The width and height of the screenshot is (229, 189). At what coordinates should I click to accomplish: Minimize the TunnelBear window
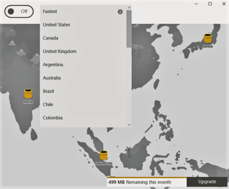(x=196, y=4)
